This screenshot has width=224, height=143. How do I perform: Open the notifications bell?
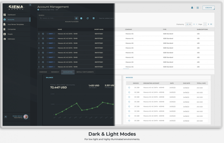point(192,8)
